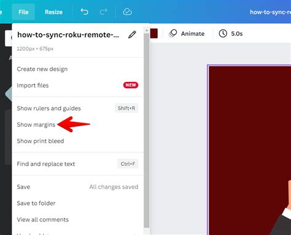291x235 pixels.
Task: Choose Import files entry
Action: tap(77, 85)
